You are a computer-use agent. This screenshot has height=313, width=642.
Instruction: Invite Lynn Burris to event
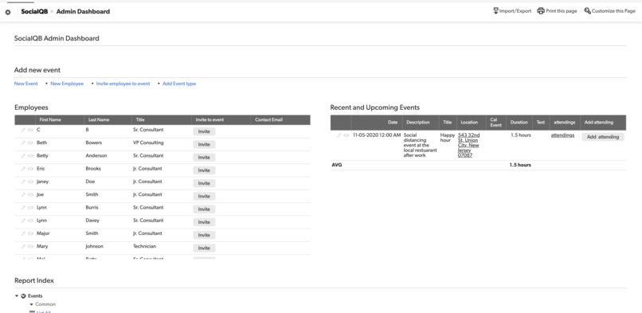coord(204,209)
